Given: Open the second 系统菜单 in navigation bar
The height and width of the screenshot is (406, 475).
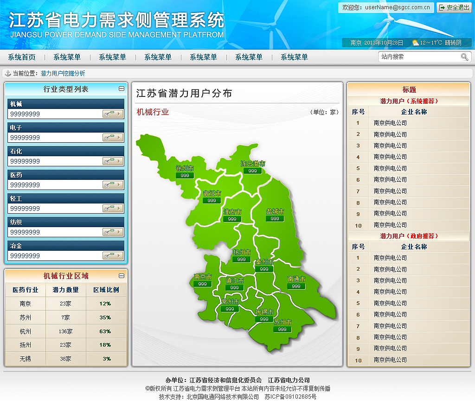Looking at the screenshot, I should (113, 56).
